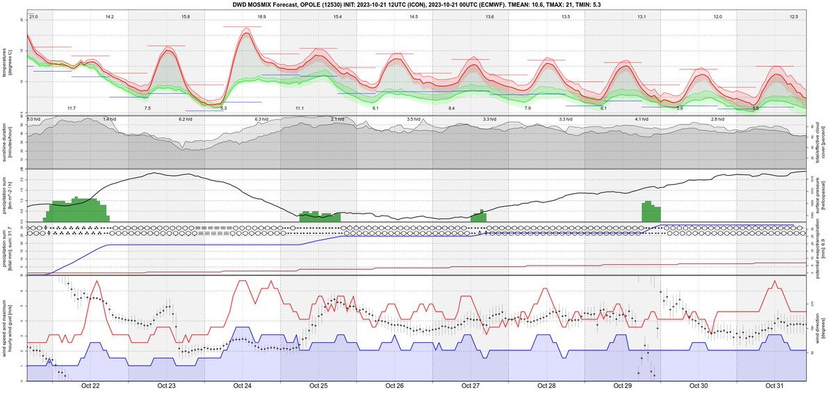Click the 6.2 h/d sunshine value

point(186,120)
